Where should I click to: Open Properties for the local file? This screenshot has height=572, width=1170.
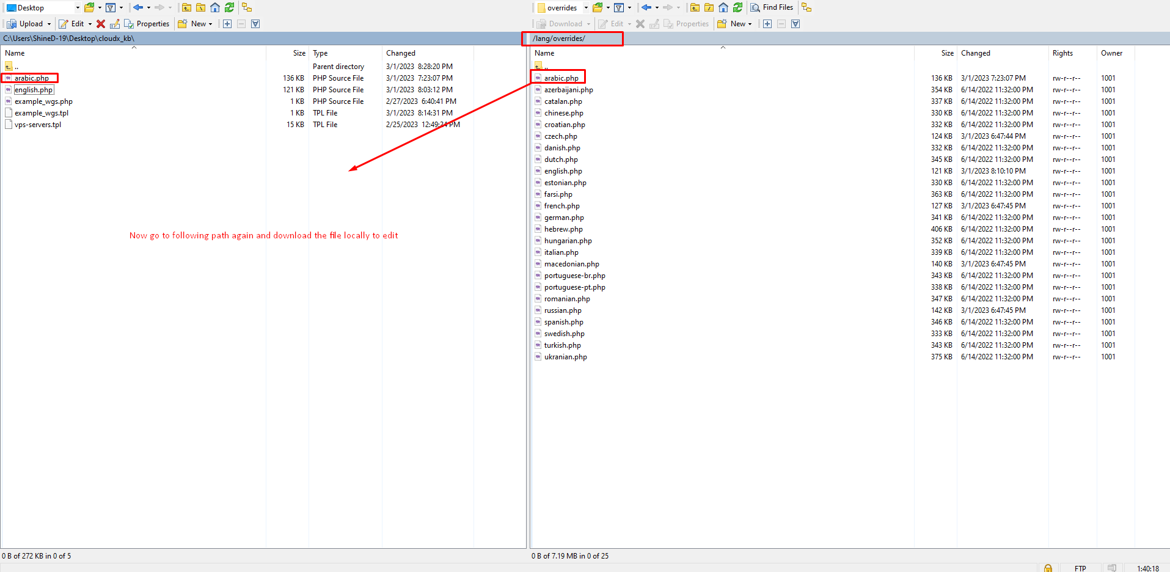pos(147,24)
